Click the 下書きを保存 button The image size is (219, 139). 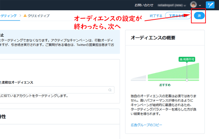tap(178, 16)
